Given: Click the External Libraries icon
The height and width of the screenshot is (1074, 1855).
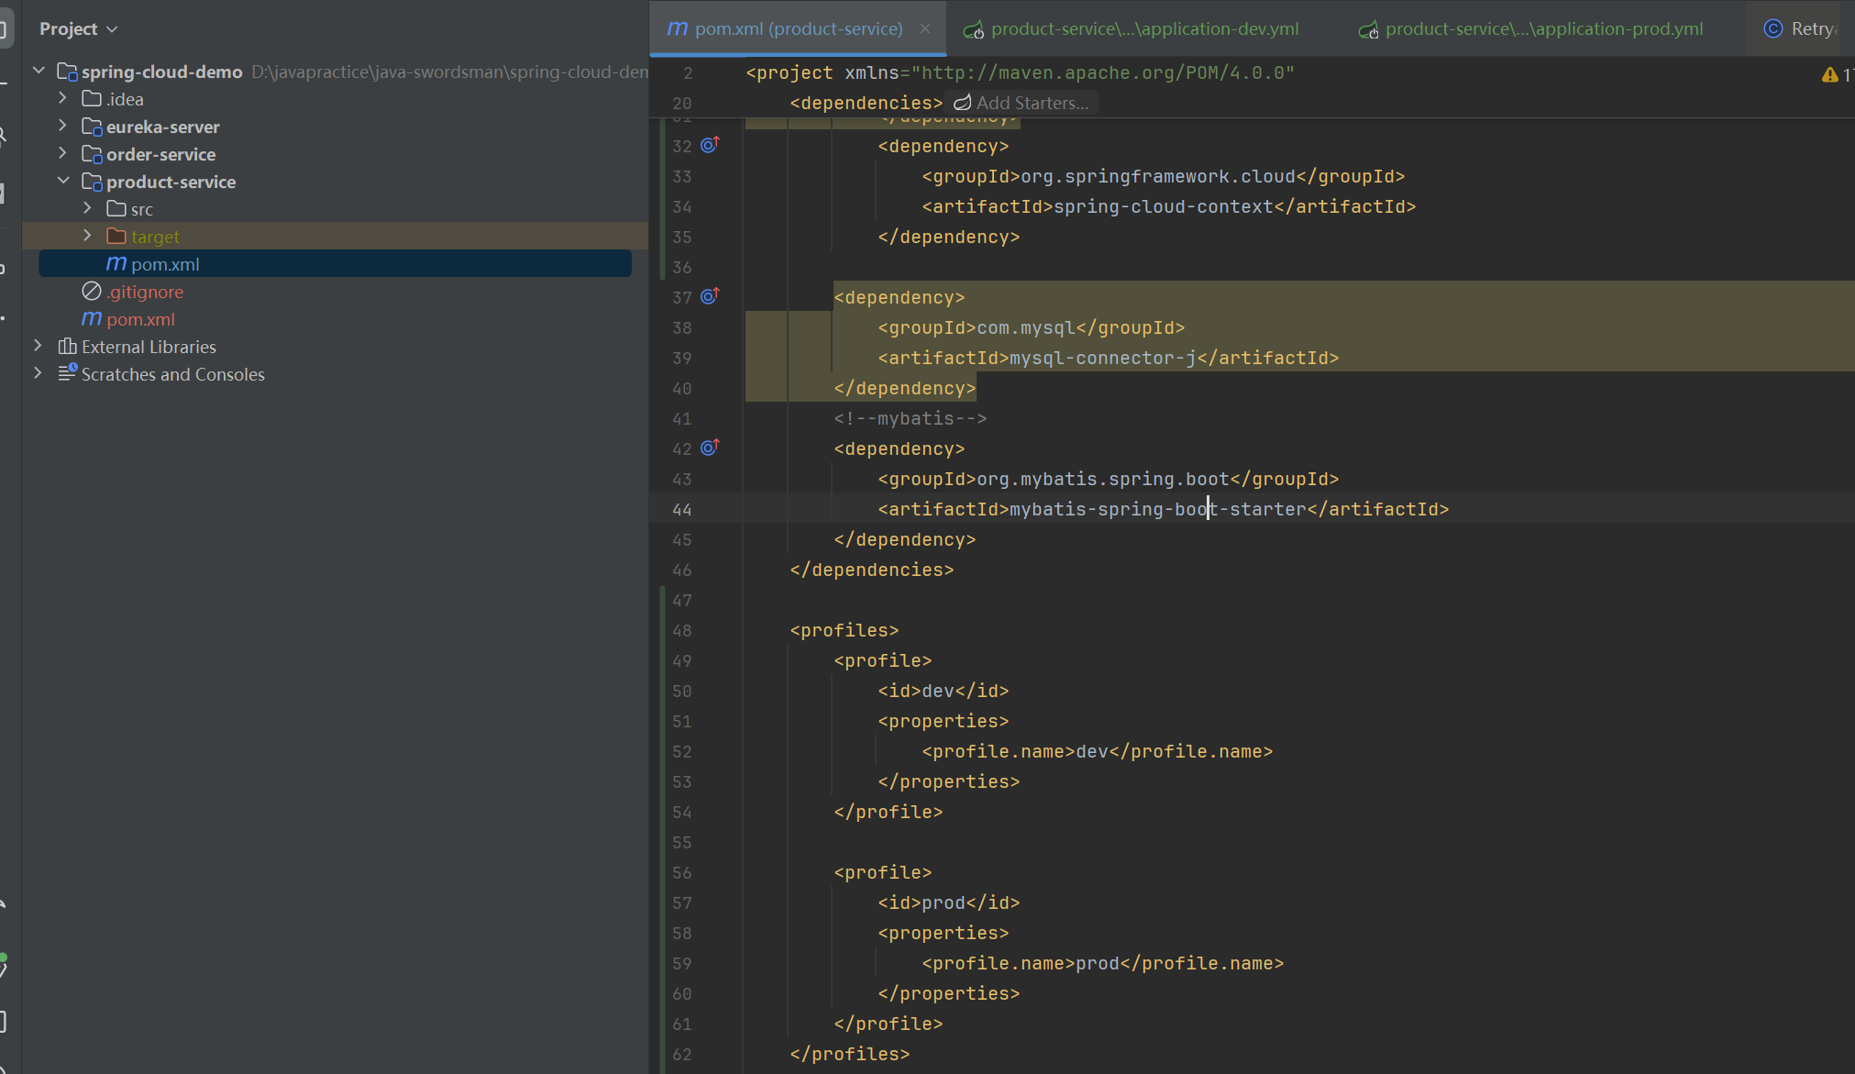Looking at the screenshot, I should [67, 347].
